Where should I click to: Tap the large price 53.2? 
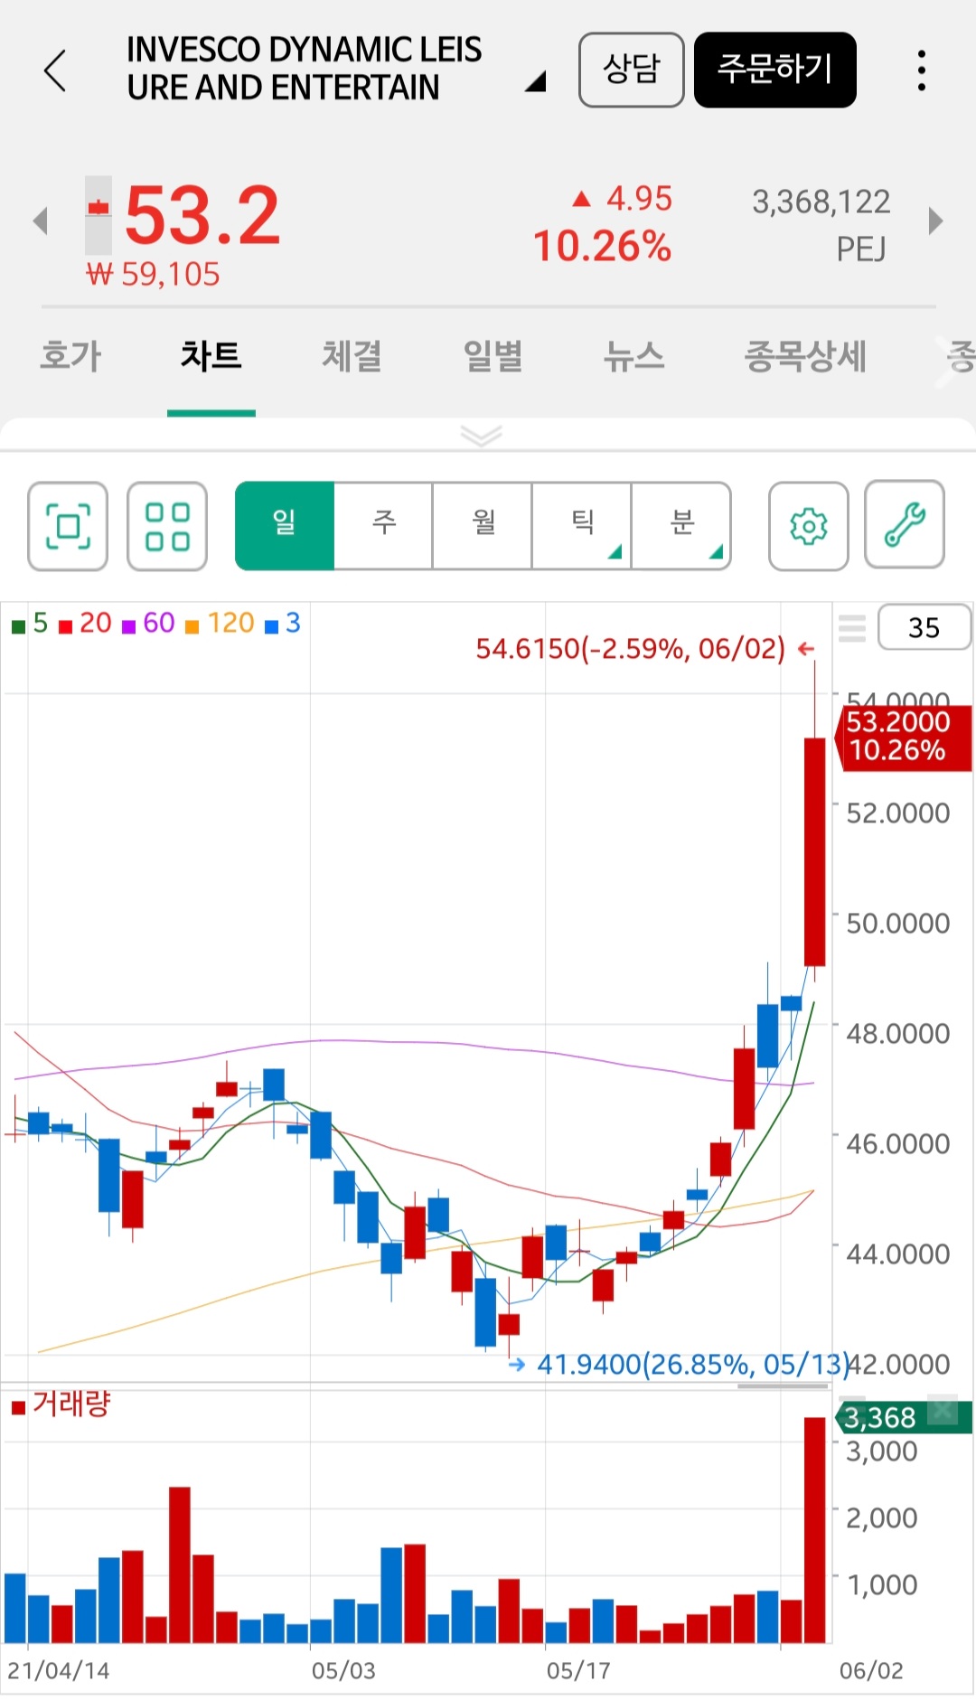[x=202, y=216]
